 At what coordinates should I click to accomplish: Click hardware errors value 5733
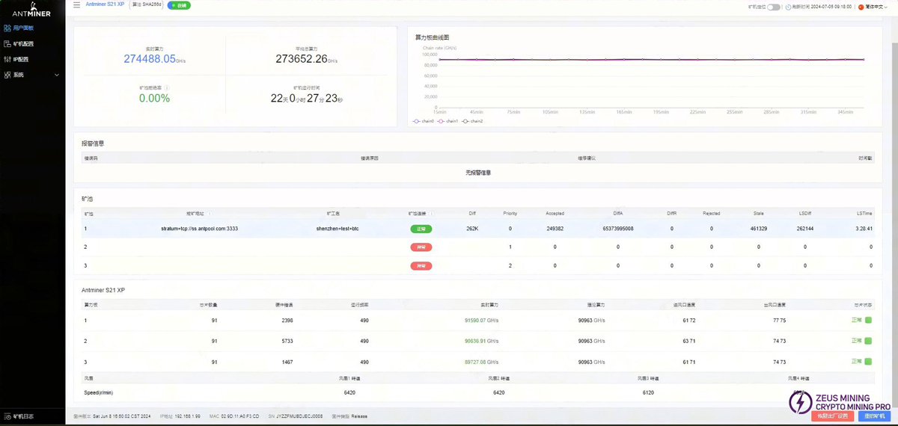coord(287,342)
